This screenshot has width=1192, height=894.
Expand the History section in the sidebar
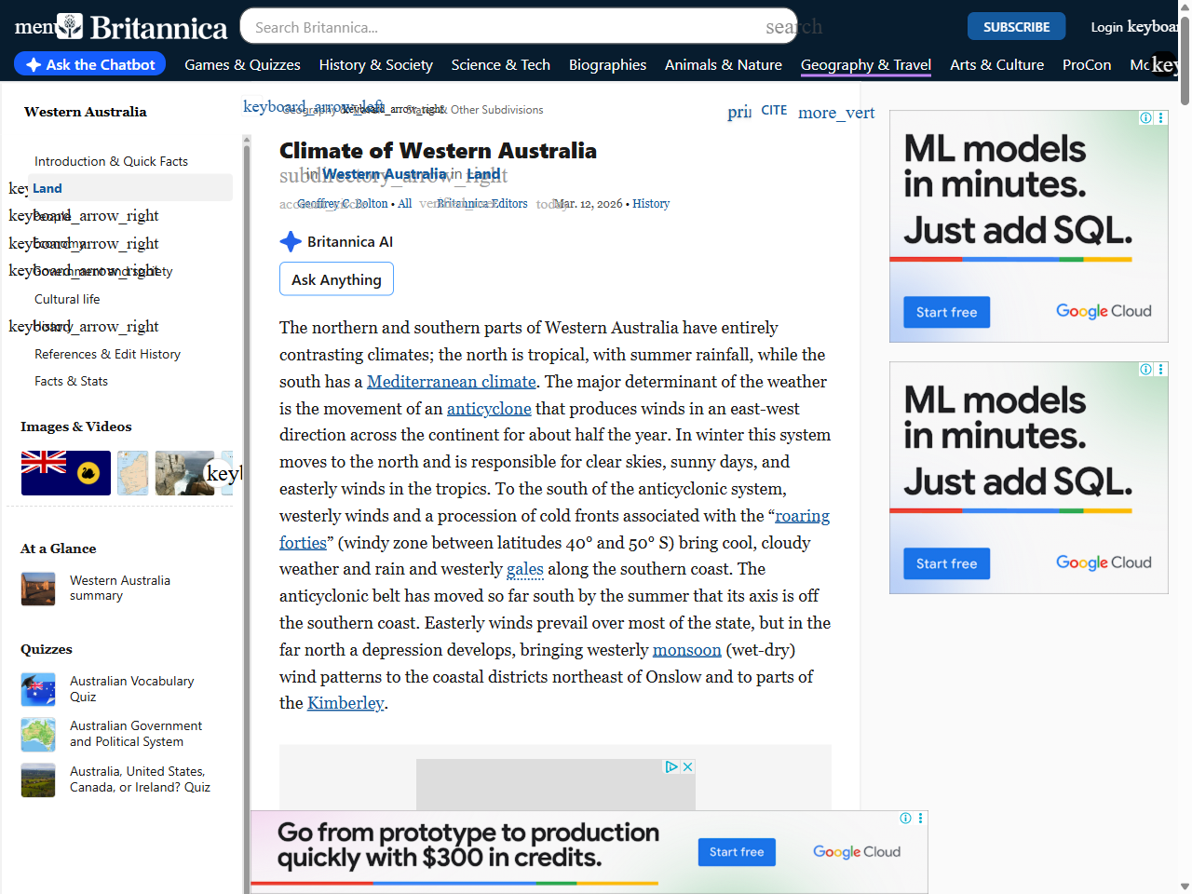[84, 326]
